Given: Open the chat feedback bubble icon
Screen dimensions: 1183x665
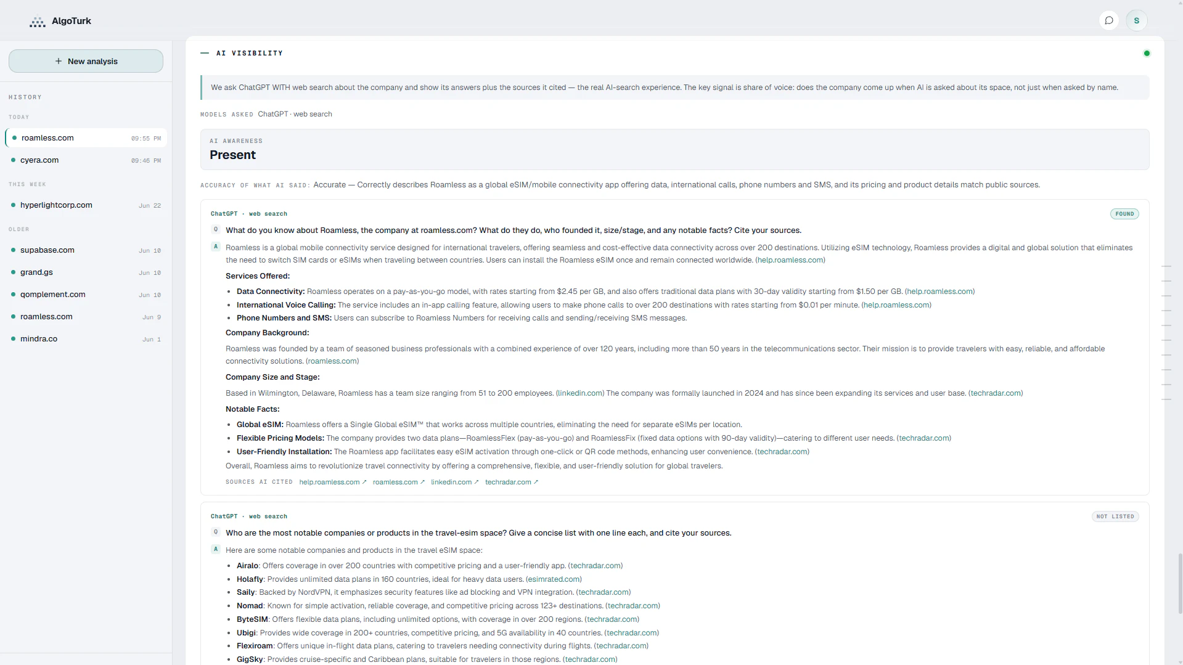Looking at the screenshot, I should 1109,20.
